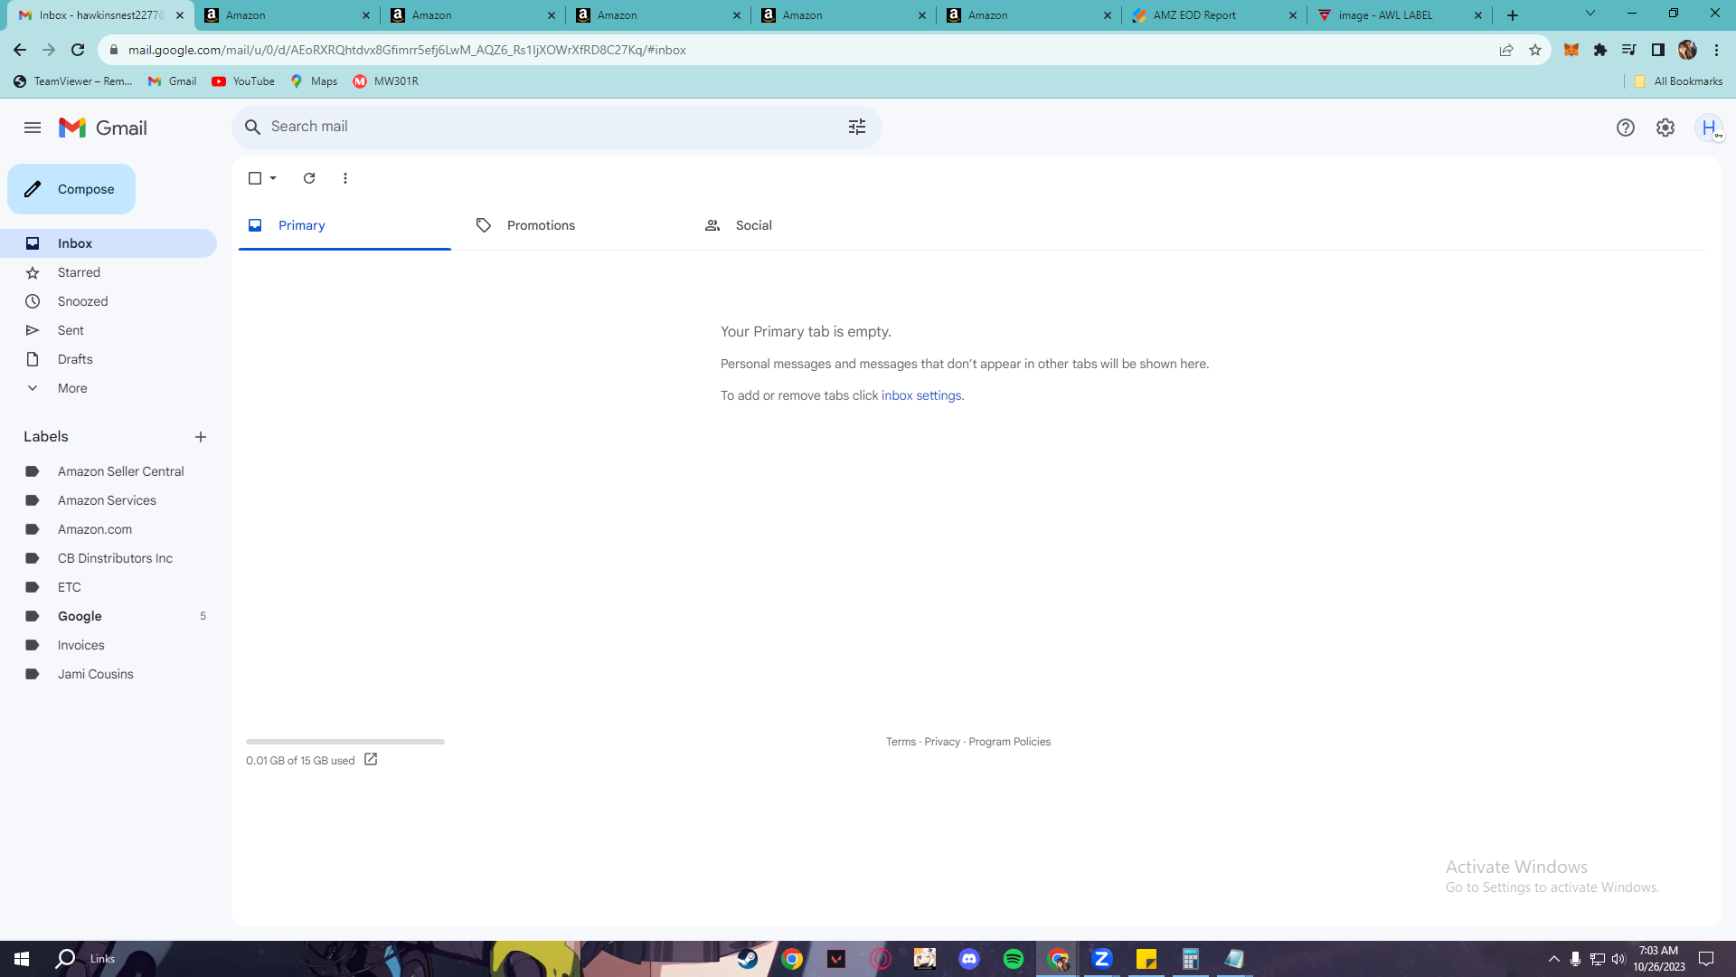Open Amazon Services label
Viewport: 1736px width, 977px height.
[108, 500]
